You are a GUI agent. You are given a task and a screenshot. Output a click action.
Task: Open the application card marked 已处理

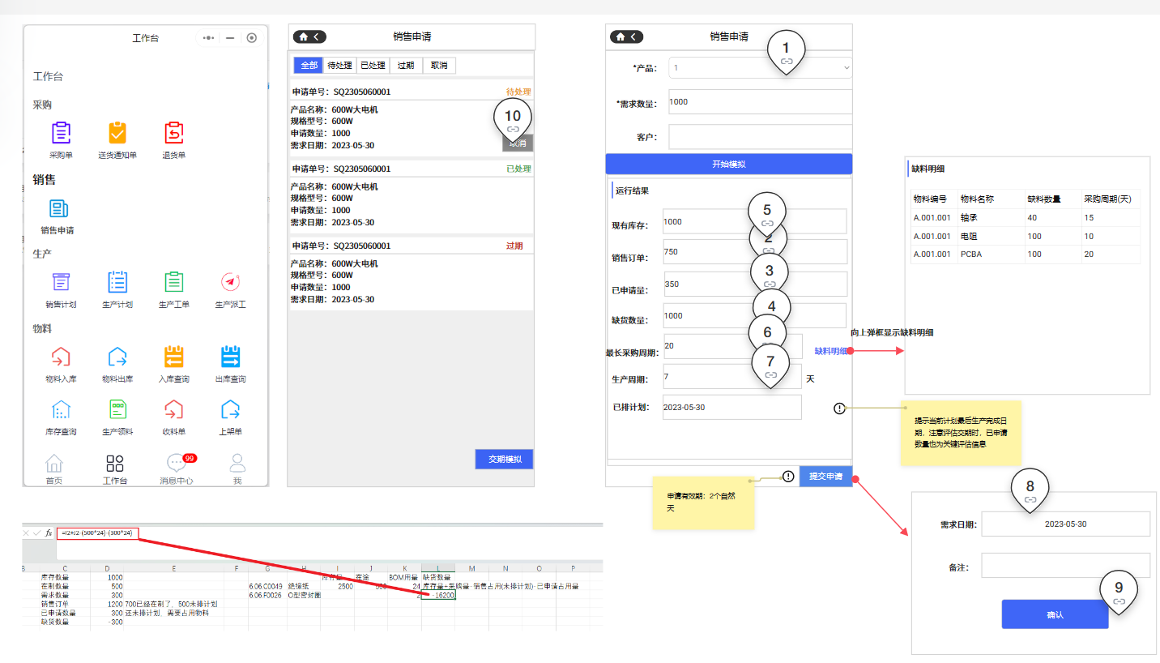tap(412, 195)
